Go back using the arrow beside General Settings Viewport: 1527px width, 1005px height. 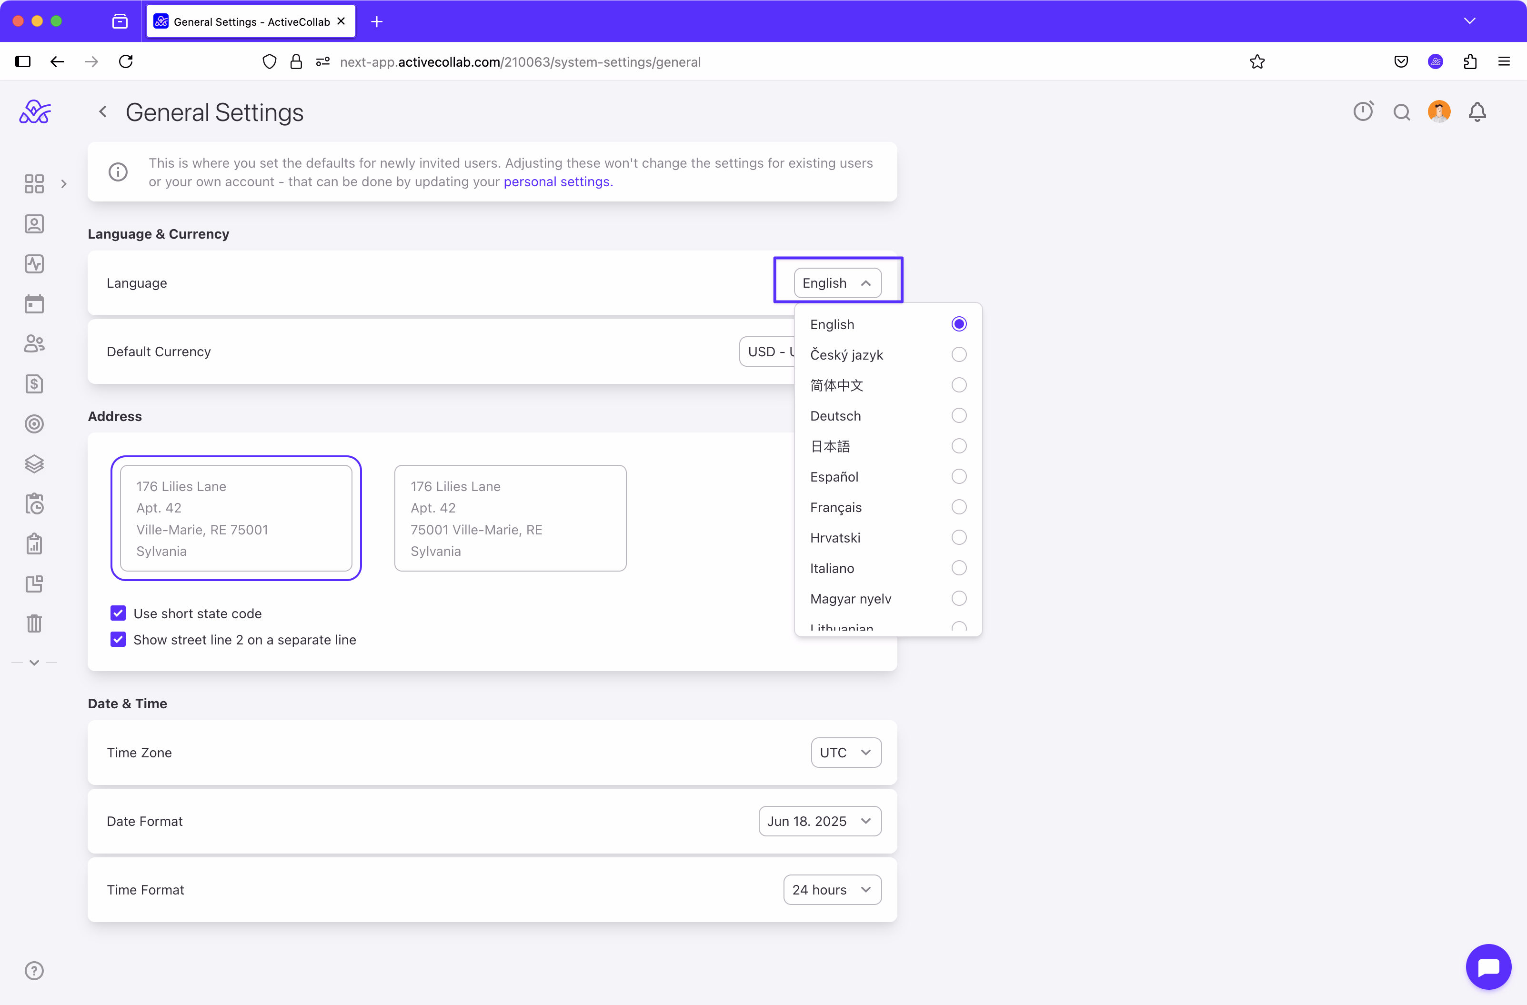point(103,111)
